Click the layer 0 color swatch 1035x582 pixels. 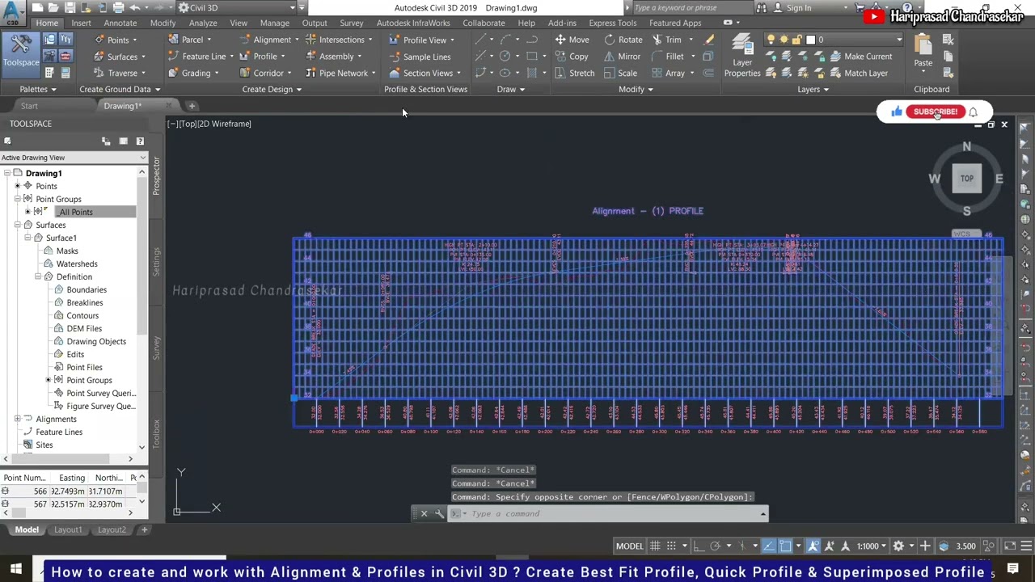pos(810,40)
